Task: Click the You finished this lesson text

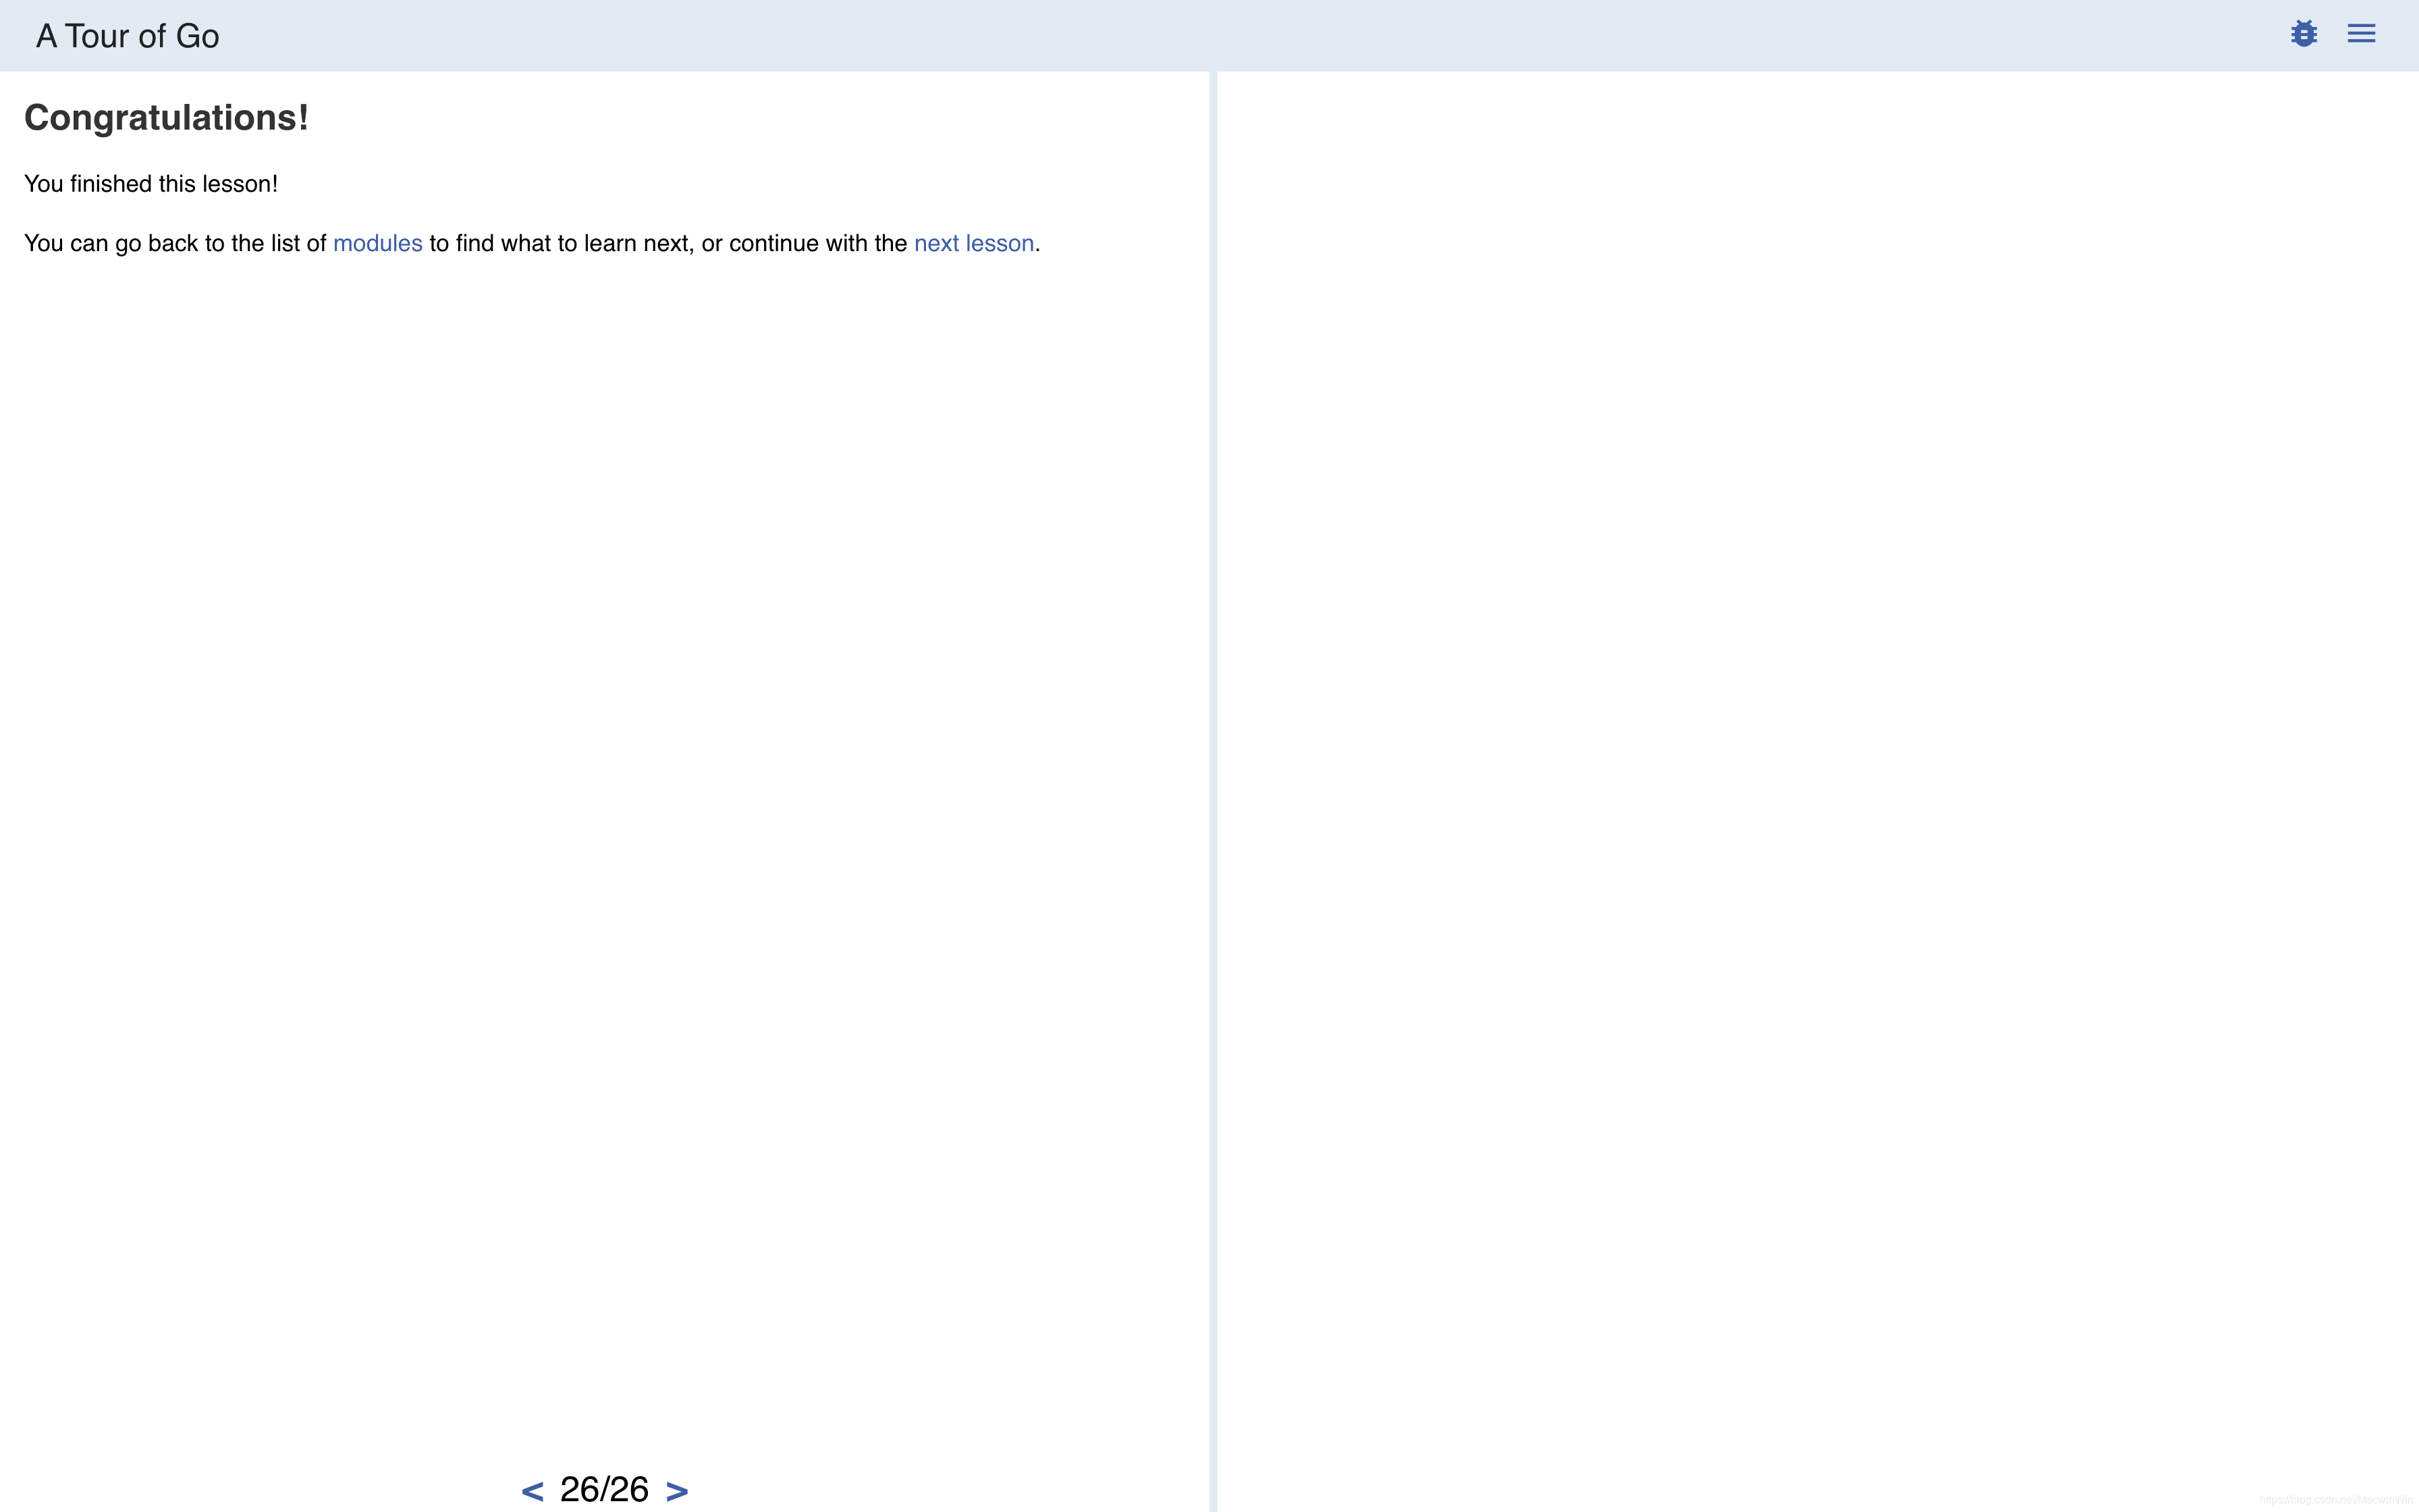Action: click(151, 184)
